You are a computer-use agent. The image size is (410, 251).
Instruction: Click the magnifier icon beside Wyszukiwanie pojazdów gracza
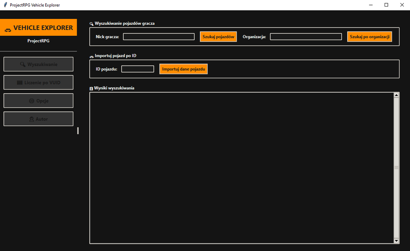pyautogui.click(x=91, y=24)
